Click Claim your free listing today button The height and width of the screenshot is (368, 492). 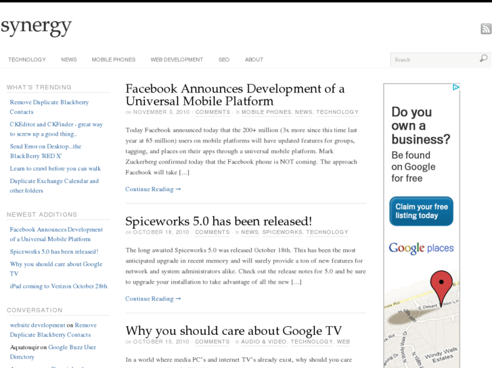click(x=422, y=211)
